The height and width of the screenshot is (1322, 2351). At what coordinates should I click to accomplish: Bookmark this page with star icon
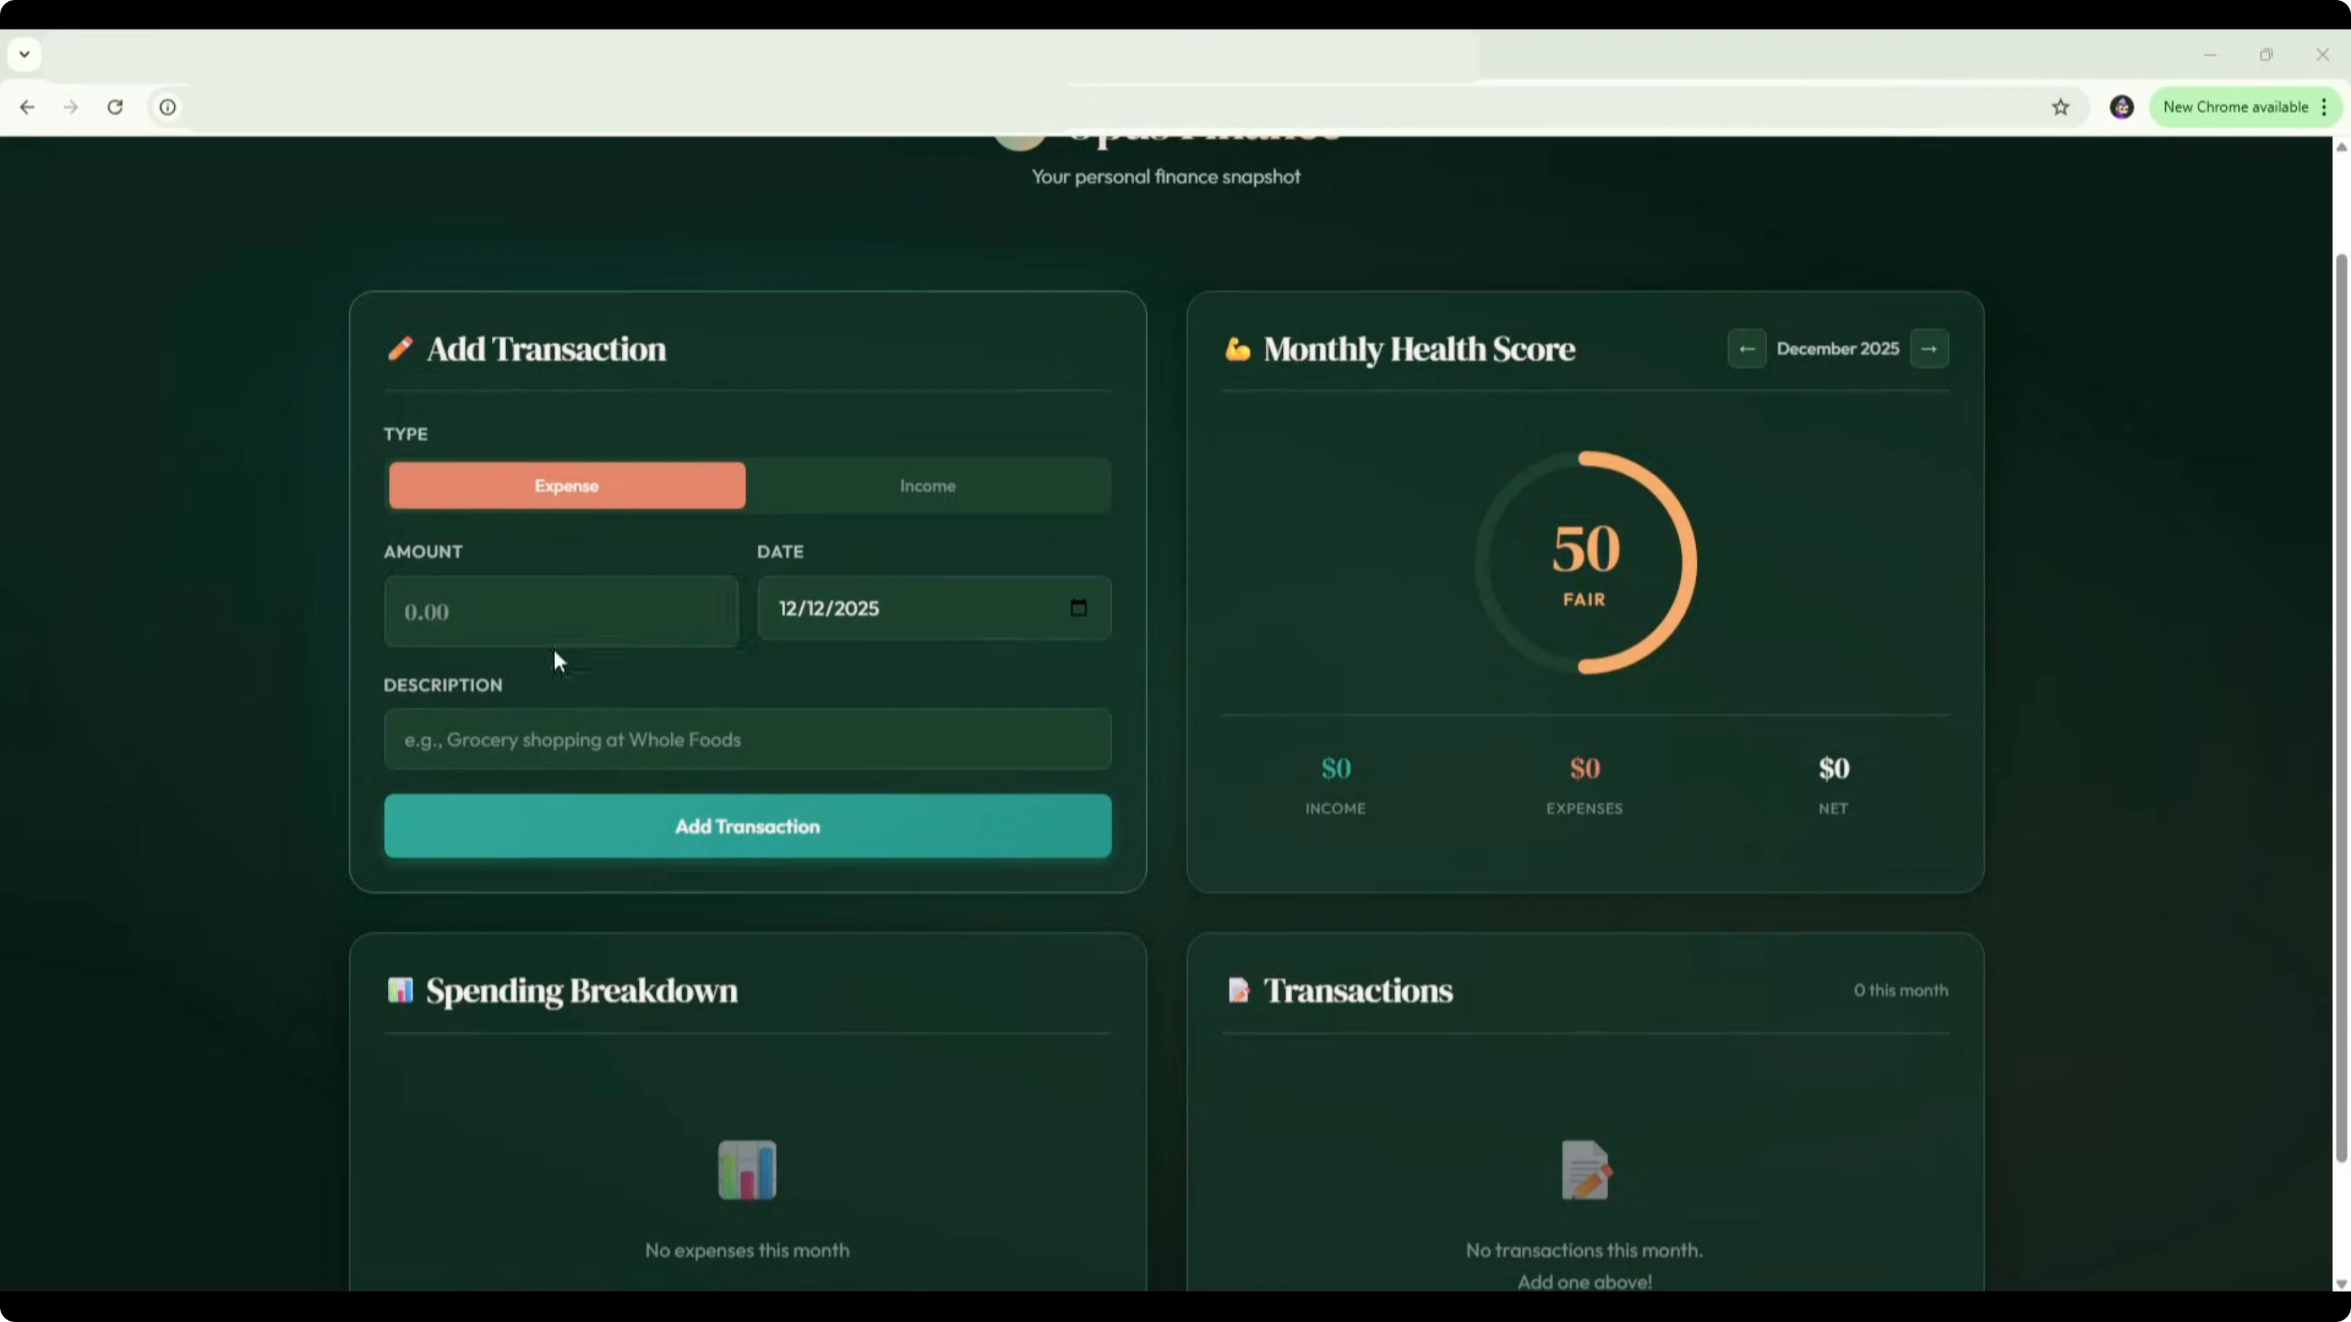point(2060,108)
